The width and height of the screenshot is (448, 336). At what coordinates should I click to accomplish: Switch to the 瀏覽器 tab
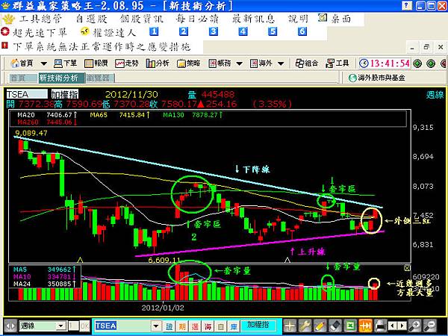[100, 78]
